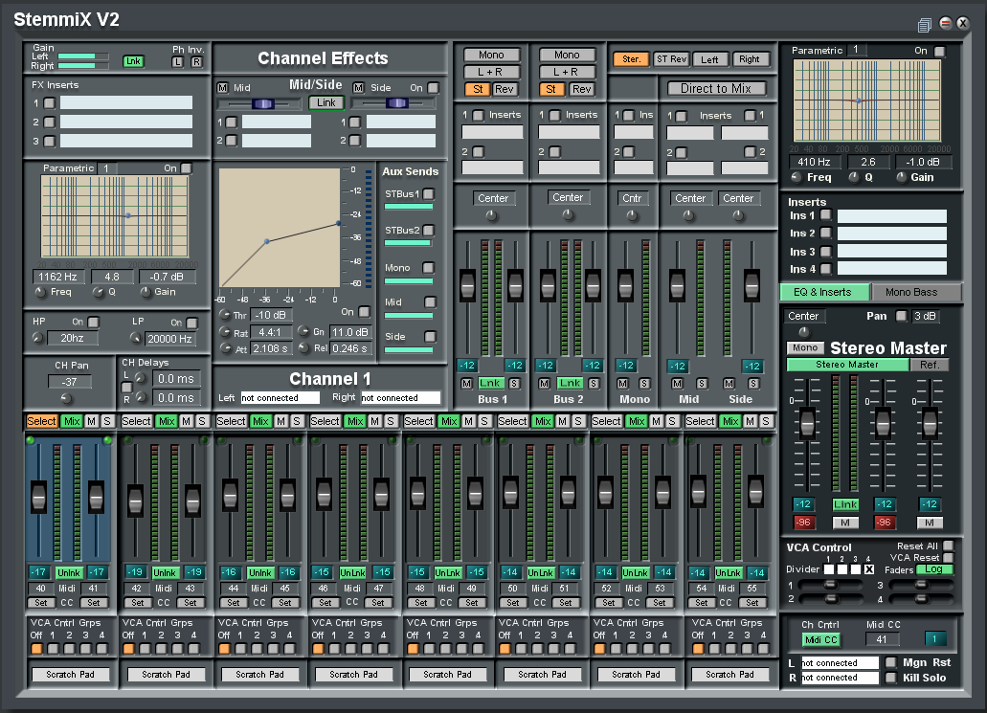This screenshot has width=987, height=713.
Task: Toggle Ph Inv. R button
Action: click(196, 61)
